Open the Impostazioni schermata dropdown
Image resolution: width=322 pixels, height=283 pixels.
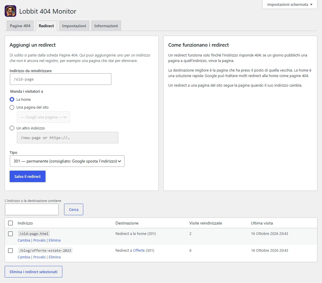tap(290, 5)
